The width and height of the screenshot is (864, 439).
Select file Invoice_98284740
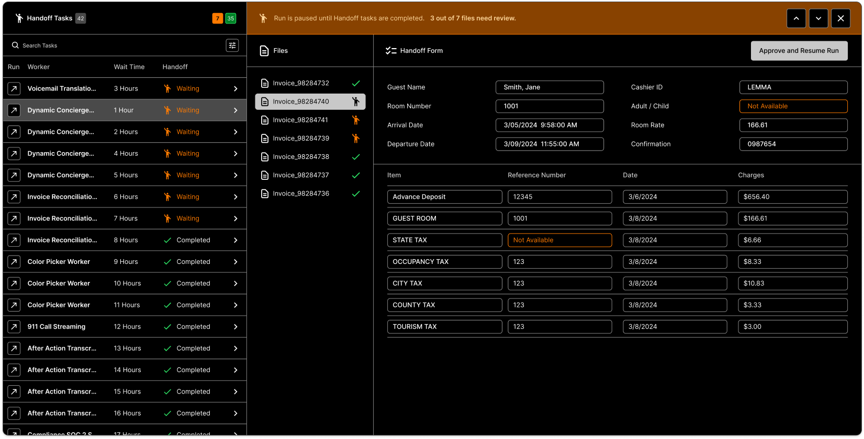(x=310, y=101)
